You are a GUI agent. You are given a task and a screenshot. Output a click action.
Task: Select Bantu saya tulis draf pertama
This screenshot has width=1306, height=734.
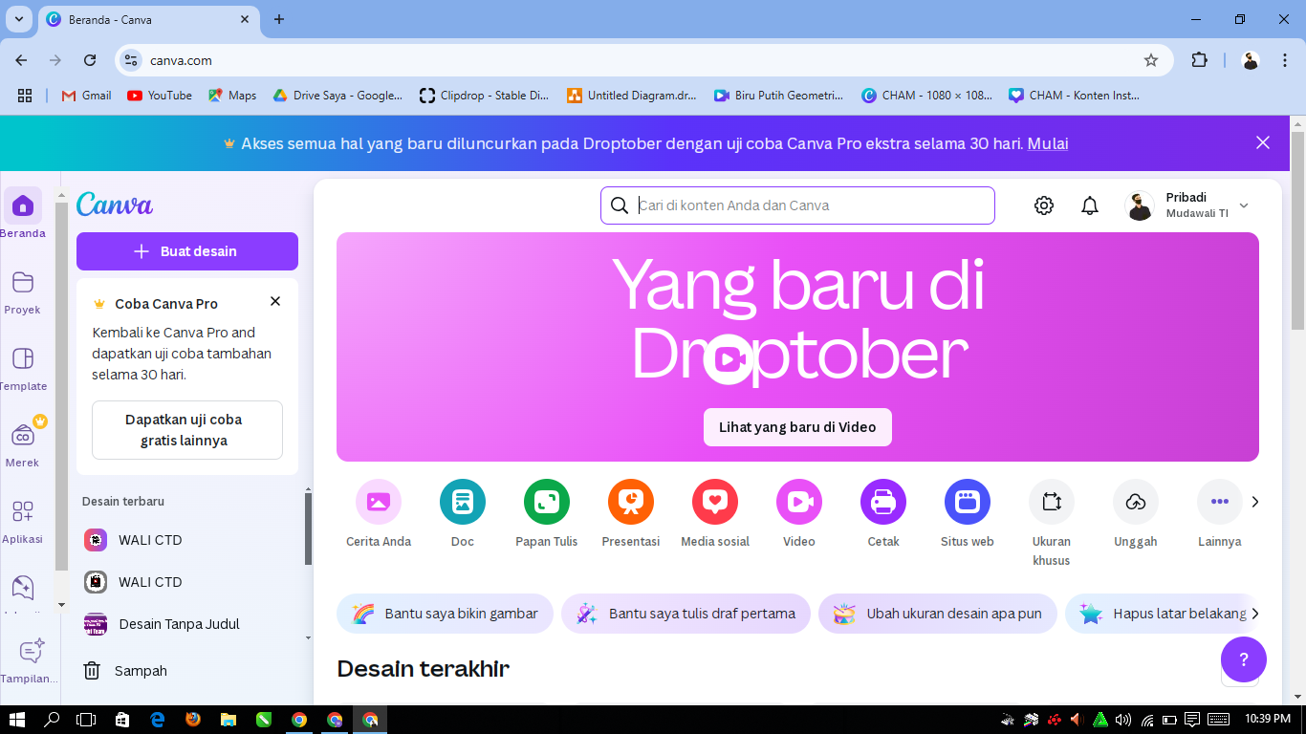click(x=686, y=614)
